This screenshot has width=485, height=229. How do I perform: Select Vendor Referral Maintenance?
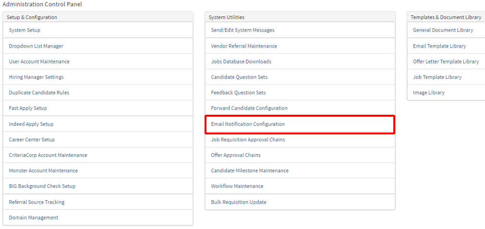244,46
